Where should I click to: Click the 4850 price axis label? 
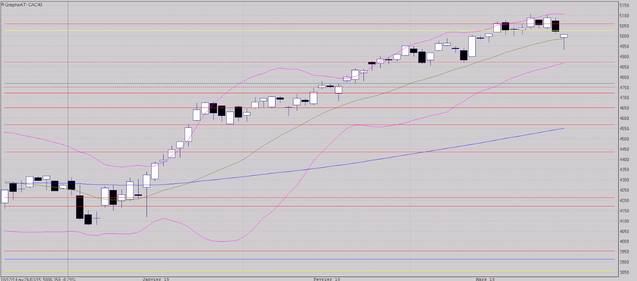point(624,67)
